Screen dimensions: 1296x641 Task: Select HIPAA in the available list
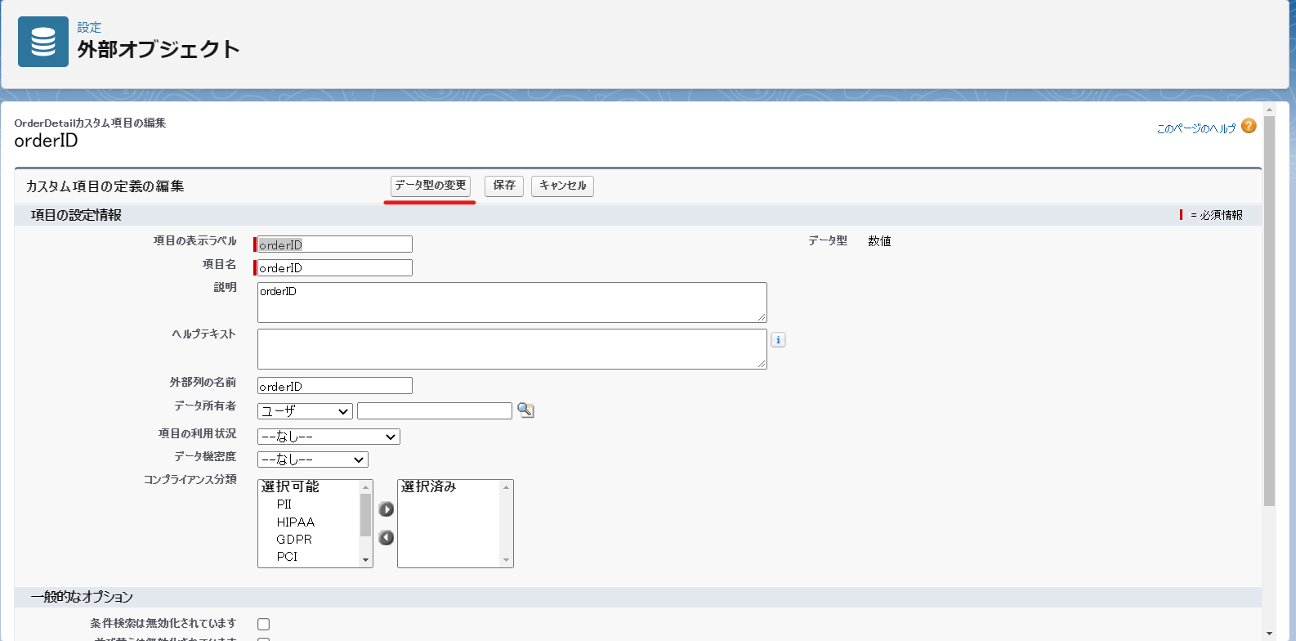pyautogui.click(x=295, y=522)
